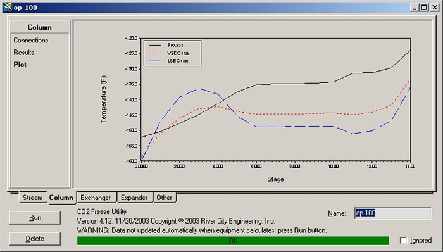Click the 6.000 stage axis value
This screenshot has width=443, height=252.
click(x=256, y=167)
